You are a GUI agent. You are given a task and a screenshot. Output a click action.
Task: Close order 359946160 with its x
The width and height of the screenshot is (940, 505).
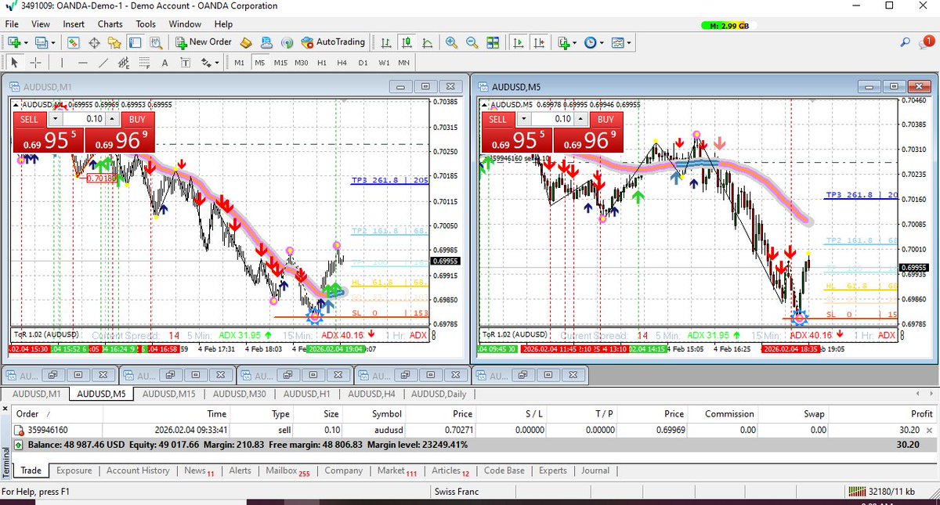coord(930,430)
